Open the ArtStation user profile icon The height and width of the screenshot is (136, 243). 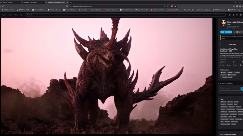click(x=230, y=15)
